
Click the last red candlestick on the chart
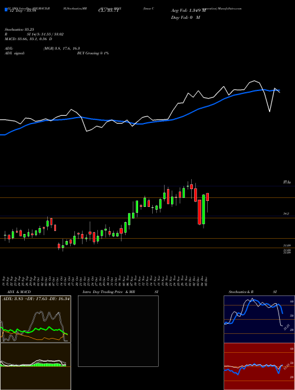[207, 197]
